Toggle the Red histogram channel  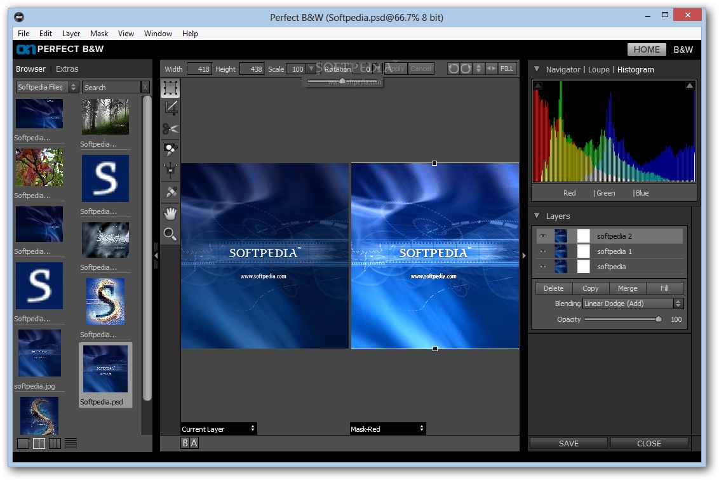(x=570, y=193)
